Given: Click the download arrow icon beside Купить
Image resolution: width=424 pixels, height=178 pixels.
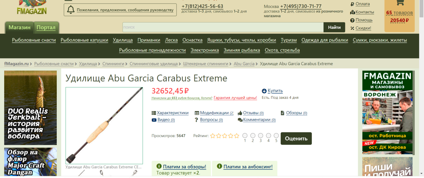Looking at the screenshot, I should (264, 91).
